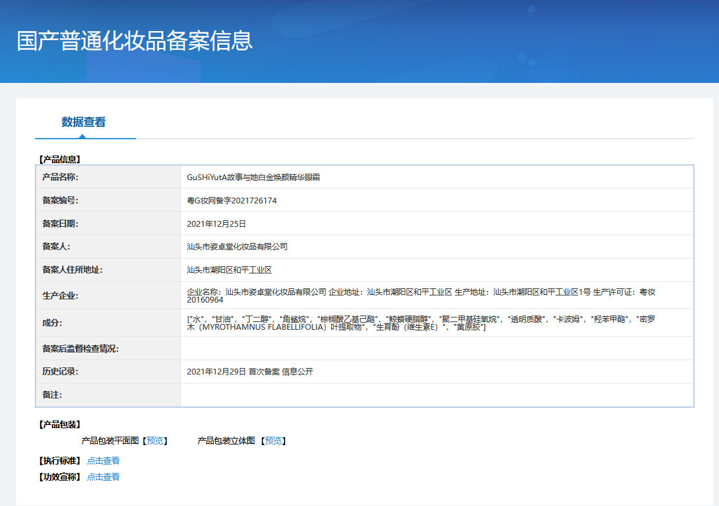Image resolution: width=719 pixels, height=506 pixels.
Task: Click the 生产企业 details text
Action: 421,295
